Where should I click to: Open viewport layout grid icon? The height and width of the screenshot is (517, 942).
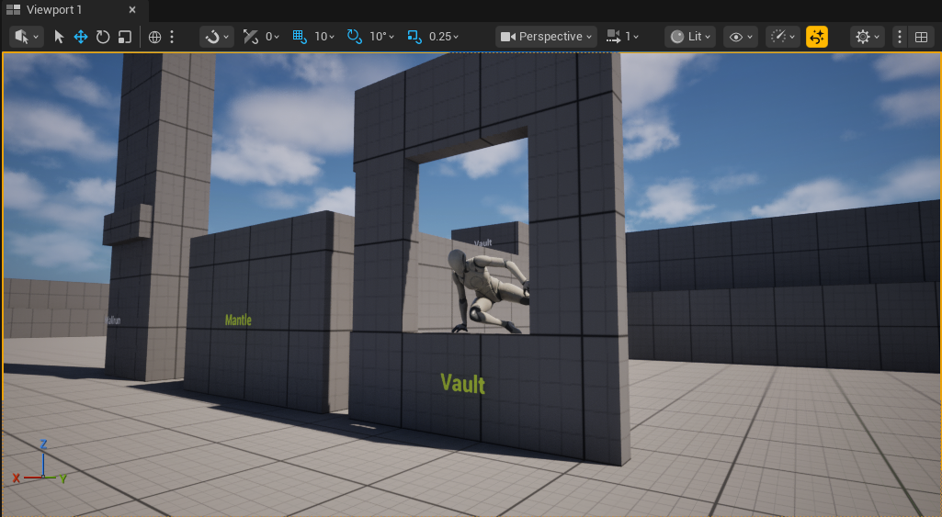[921, 37]
